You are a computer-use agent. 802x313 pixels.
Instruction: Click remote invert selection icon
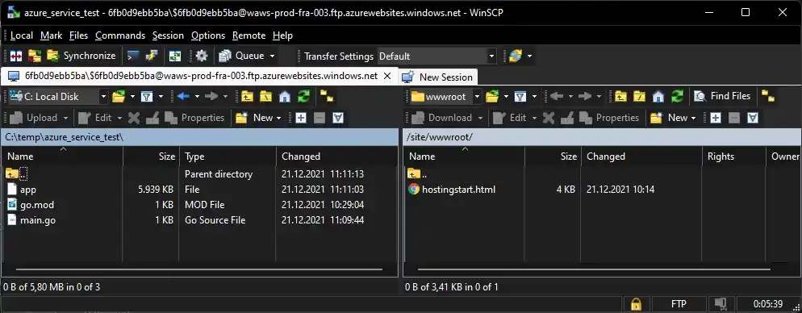(x=753, y=118)
